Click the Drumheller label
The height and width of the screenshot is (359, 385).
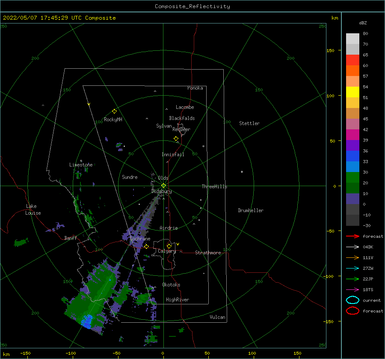[x=251, y=210]
